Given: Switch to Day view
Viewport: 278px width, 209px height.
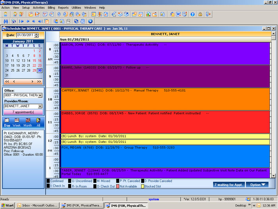Looking at the screenshot, I should pyautogui.click(x=7, y=123).
